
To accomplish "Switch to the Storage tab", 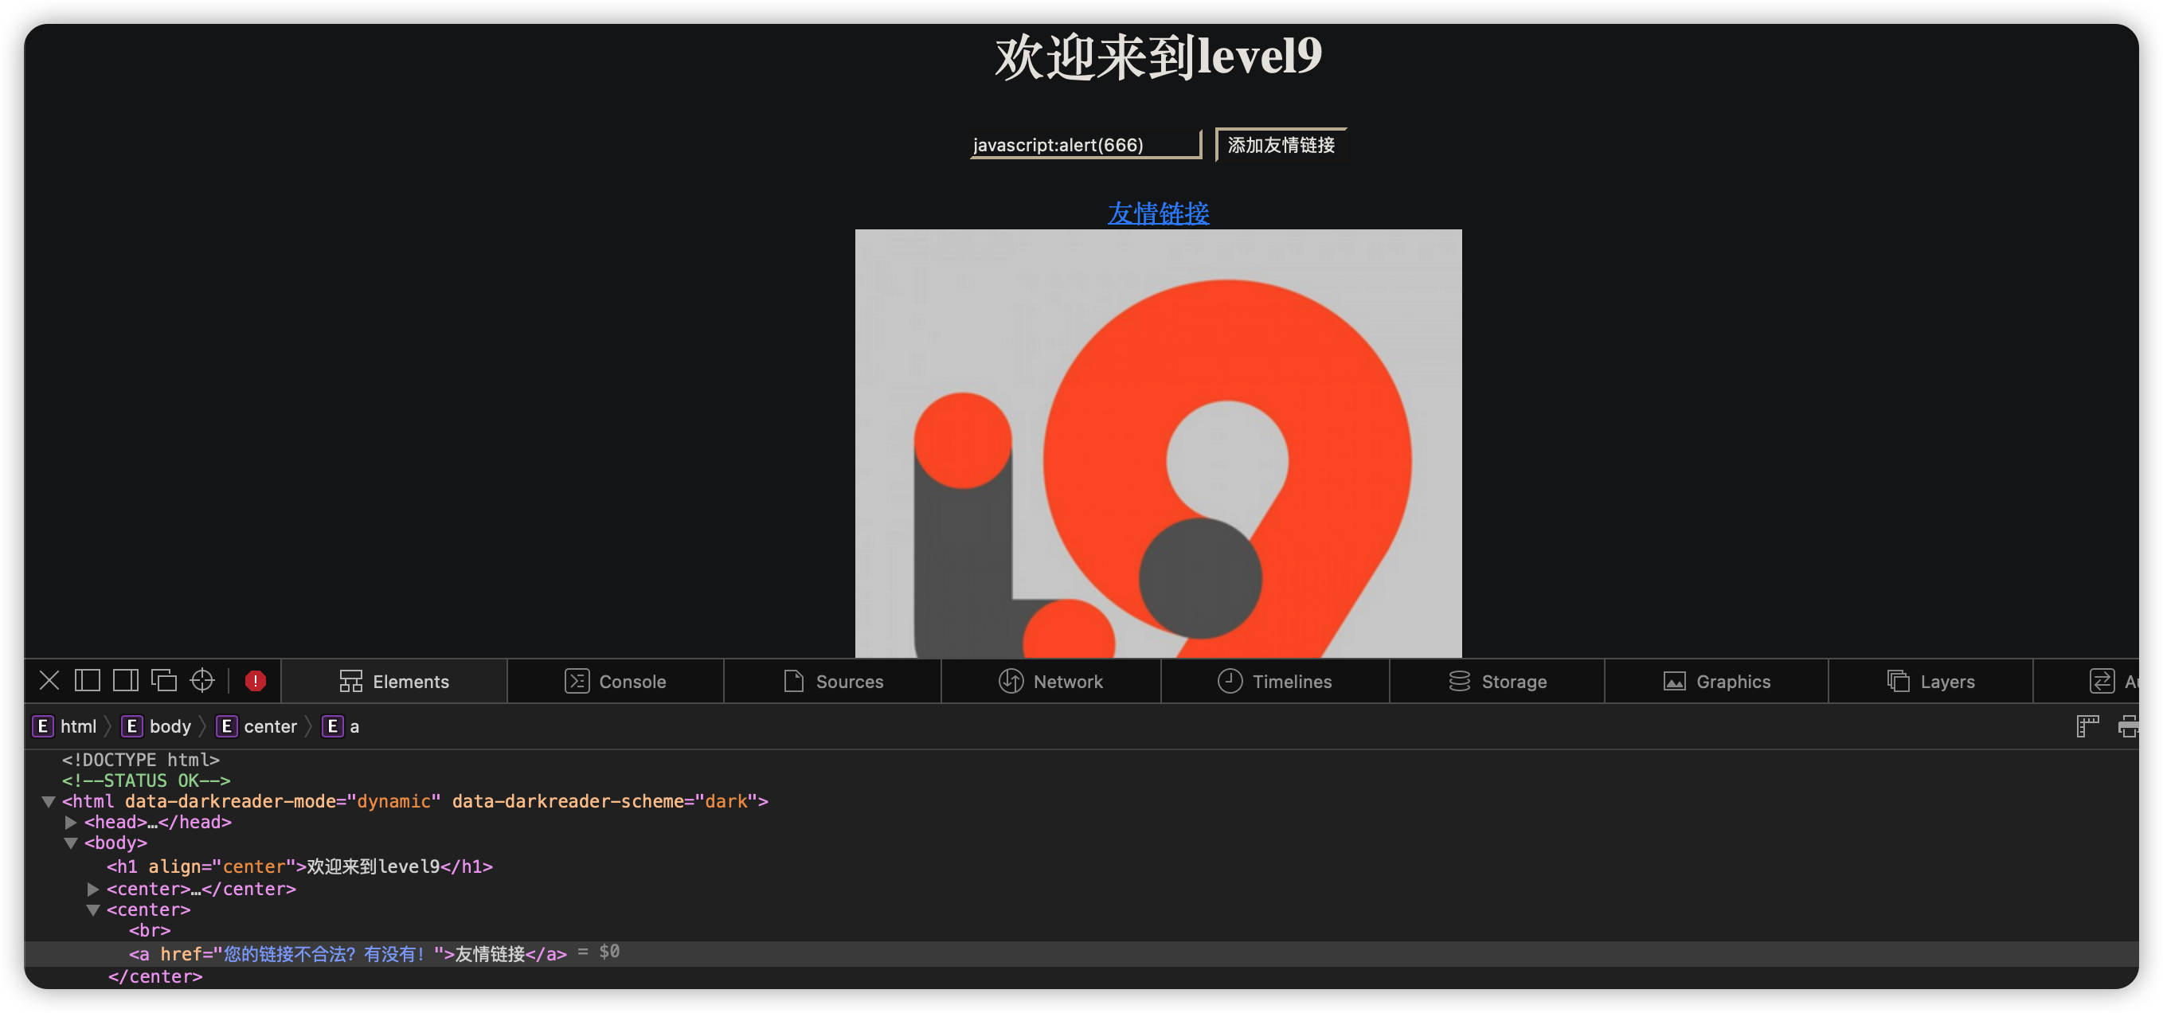I will (x=1497, y=681).
